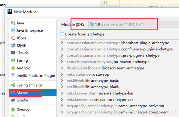The width and height of the screenshot is (179, 117).
Task: Select camel-archetype-activemq text
Action: tap(141, 106)
